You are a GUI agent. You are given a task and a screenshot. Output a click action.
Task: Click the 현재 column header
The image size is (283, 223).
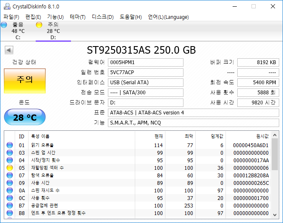(x=150, y=136)
